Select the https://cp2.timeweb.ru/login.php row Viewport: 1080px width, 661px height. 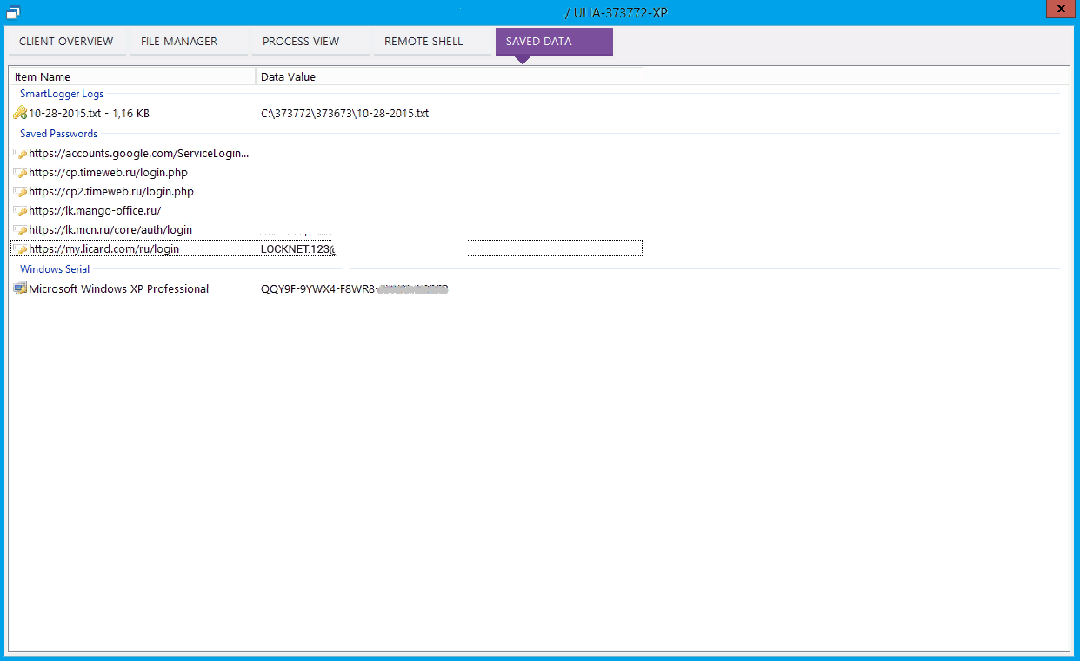point(326,191)
